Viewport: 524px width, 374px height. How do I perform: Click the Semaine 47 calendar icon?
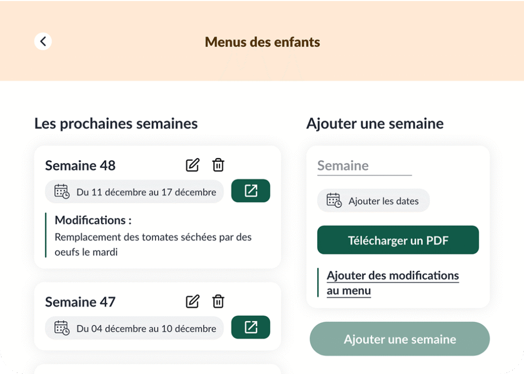coord(62,328)
